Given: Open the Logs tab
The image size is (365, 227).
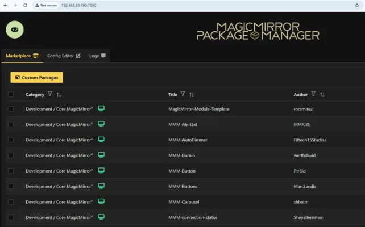Looking at the screenshot, I should 97,56.
